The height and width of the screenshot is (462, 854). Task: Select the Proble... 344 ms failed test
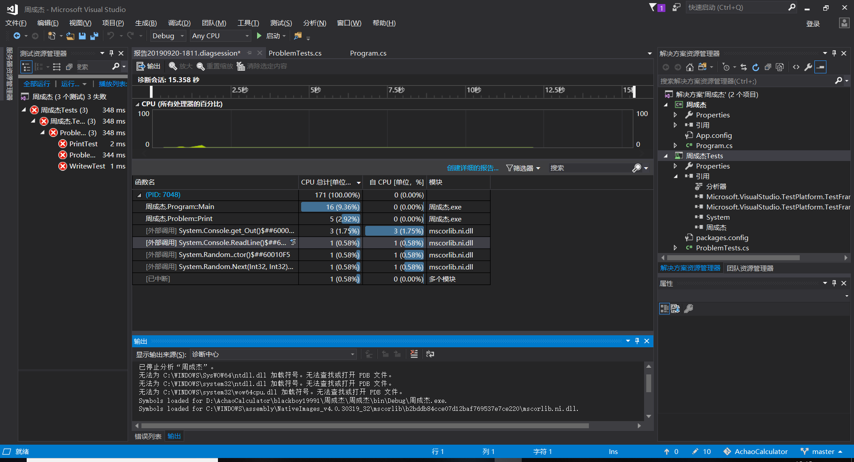82,155
